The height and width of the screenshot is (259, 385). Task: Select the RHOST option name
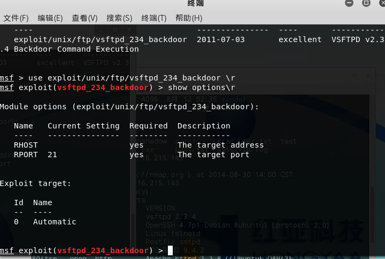coord(26,145)
